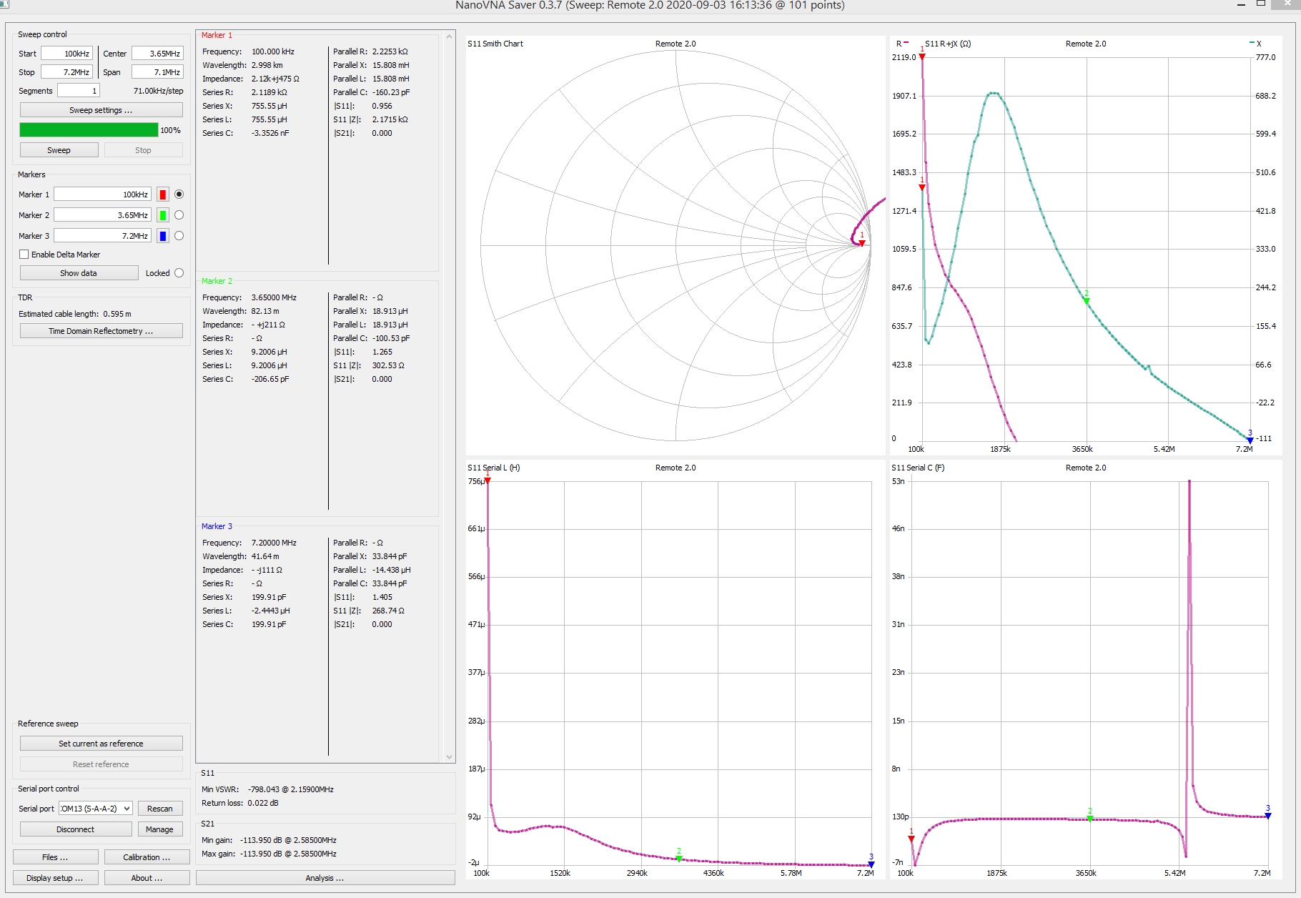Open the Analysis window

click(x=325, y=878)
